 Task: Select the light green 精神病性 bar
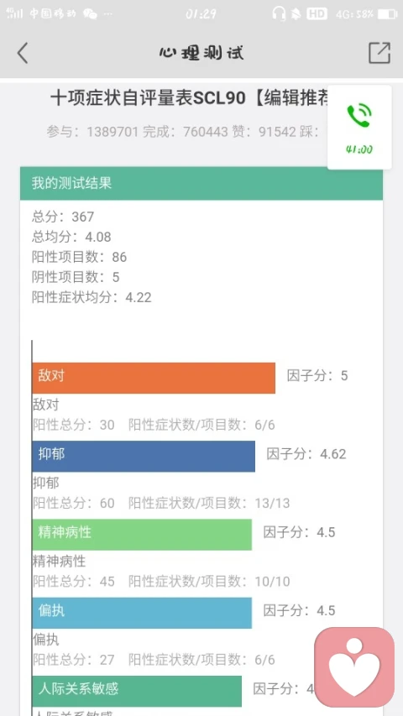tap(142, 534)
